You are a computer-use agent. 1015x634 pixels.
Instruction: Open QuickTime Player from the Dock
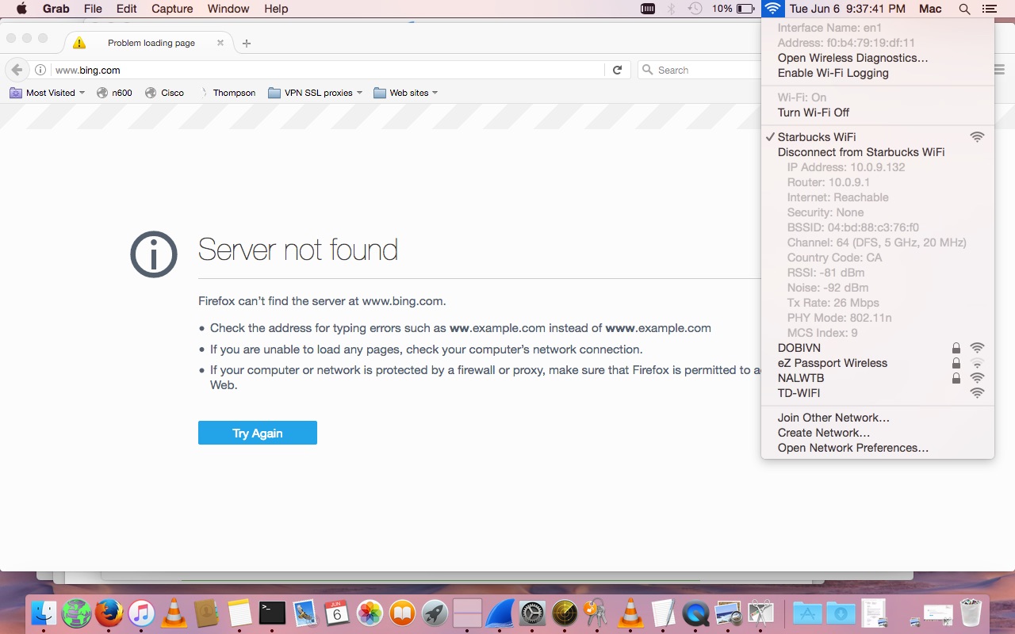pyautogui.click(x=695, y=613)
